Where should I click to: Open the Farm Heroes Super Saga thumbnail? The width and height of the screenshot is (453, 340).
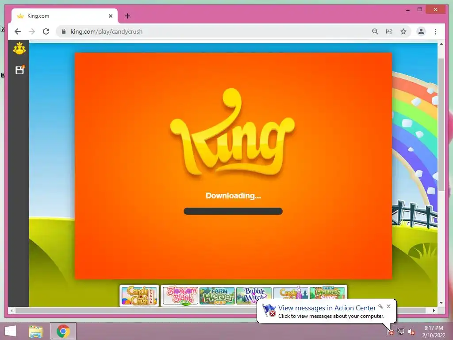point(327,293)
